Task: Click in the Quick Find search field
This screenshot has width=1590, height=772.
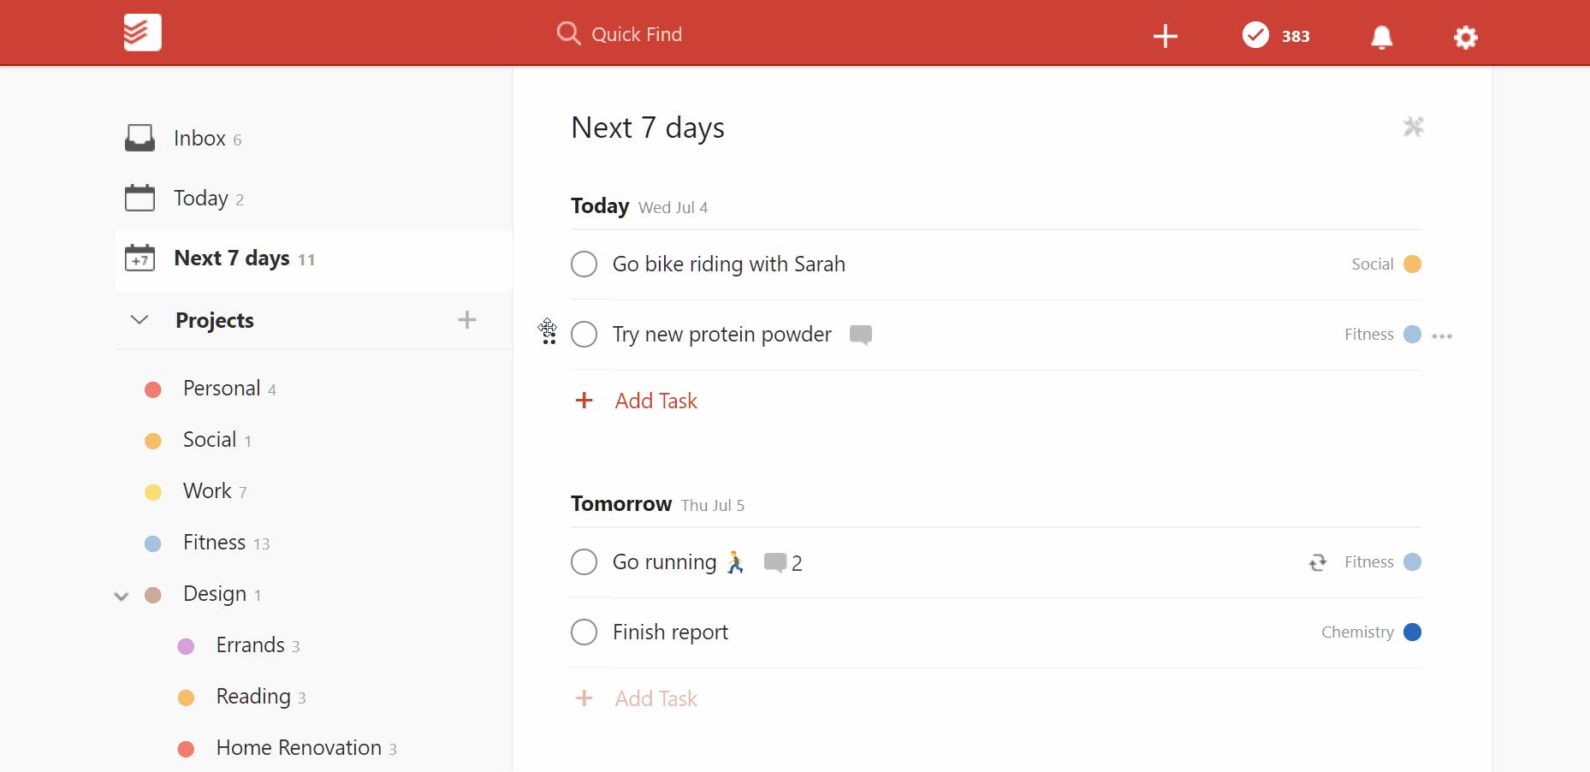Action: [637, 34]
